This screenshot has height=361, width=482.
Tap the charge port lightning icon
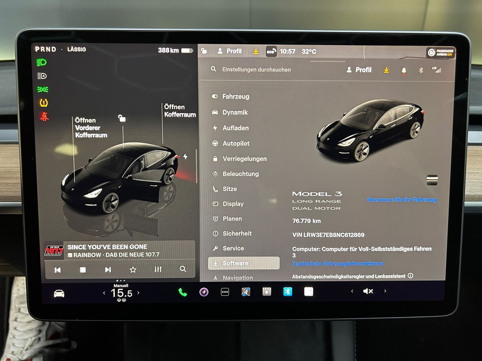185,156
